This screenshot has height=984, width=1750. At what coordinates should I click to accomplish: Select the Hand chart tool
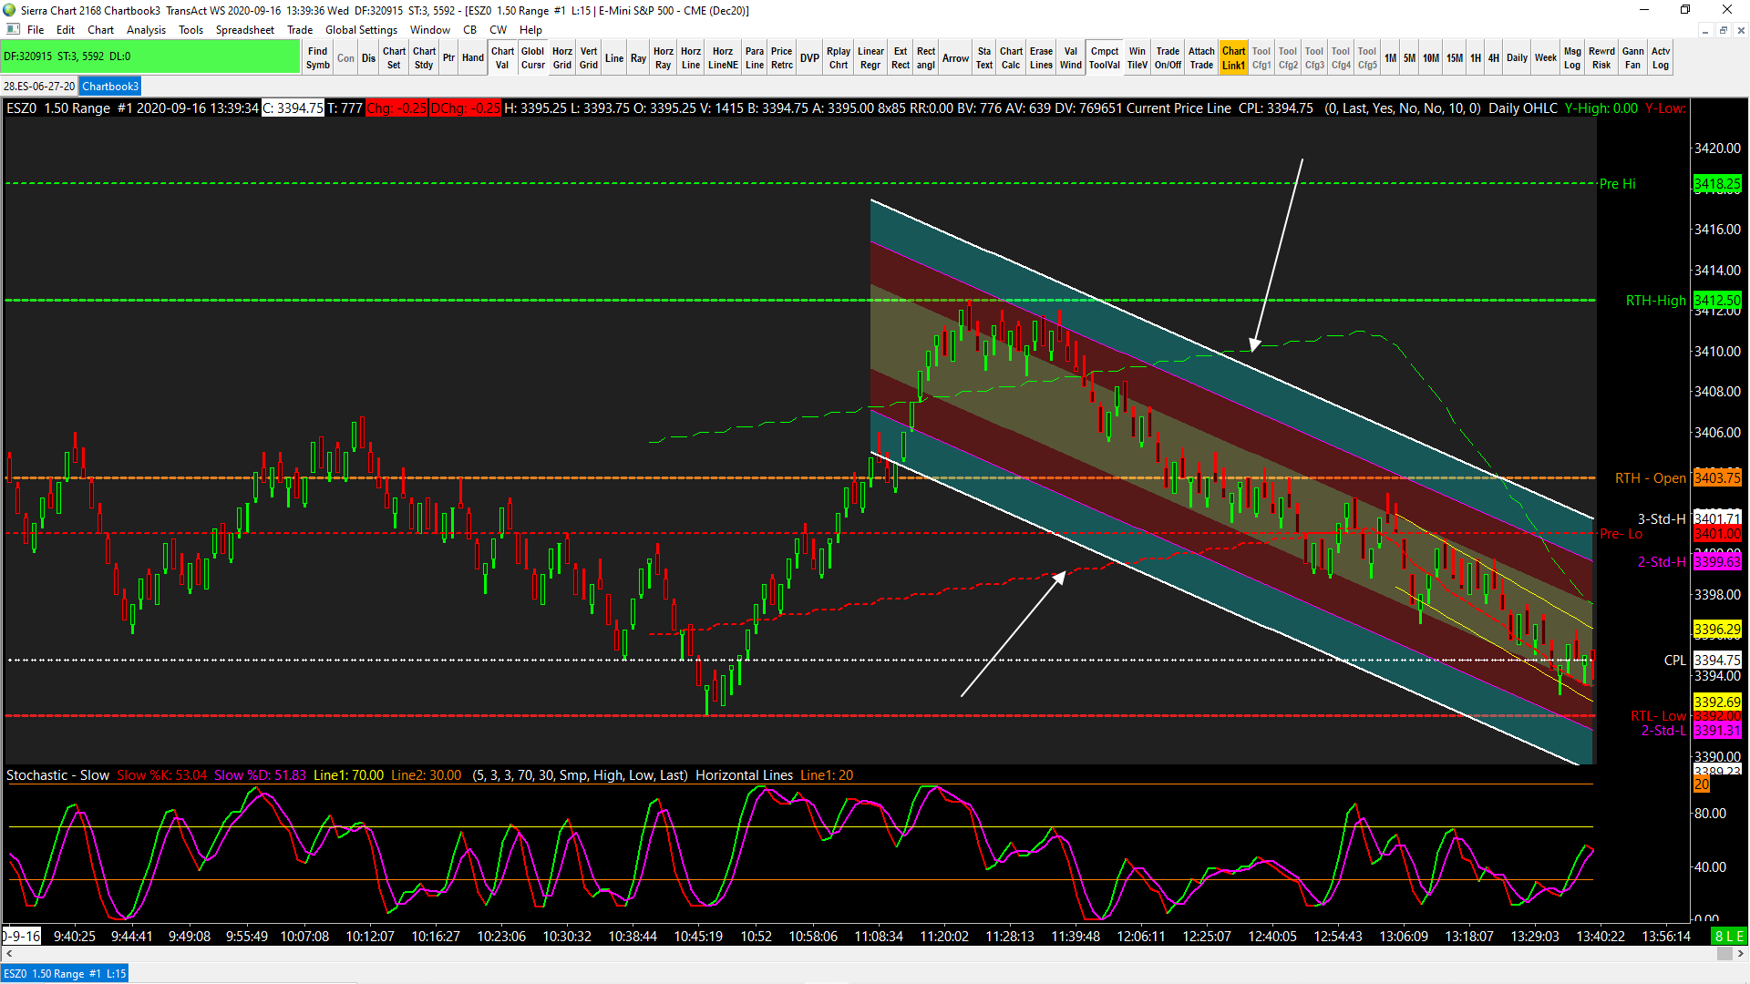472,57
